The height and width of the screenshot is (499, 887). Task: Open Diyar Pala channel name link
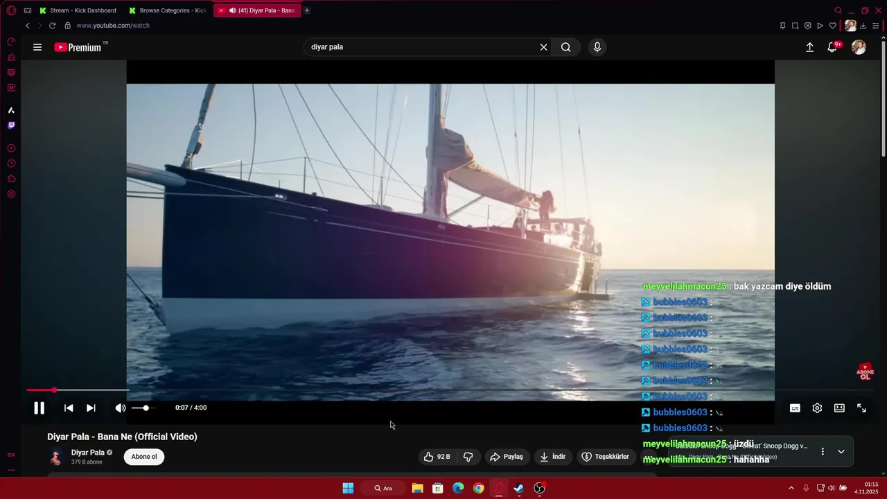pos(88,453)
